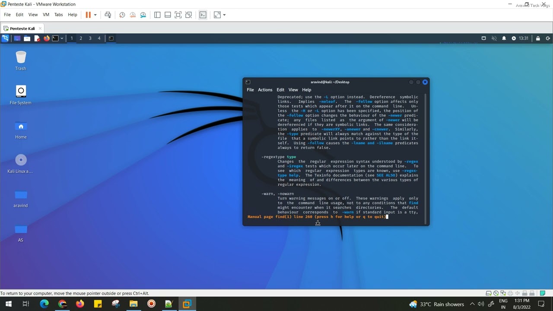Viewport: 553px width, 311px height.
Task: Show hidden system tray icons chevron
Action: 472,304
